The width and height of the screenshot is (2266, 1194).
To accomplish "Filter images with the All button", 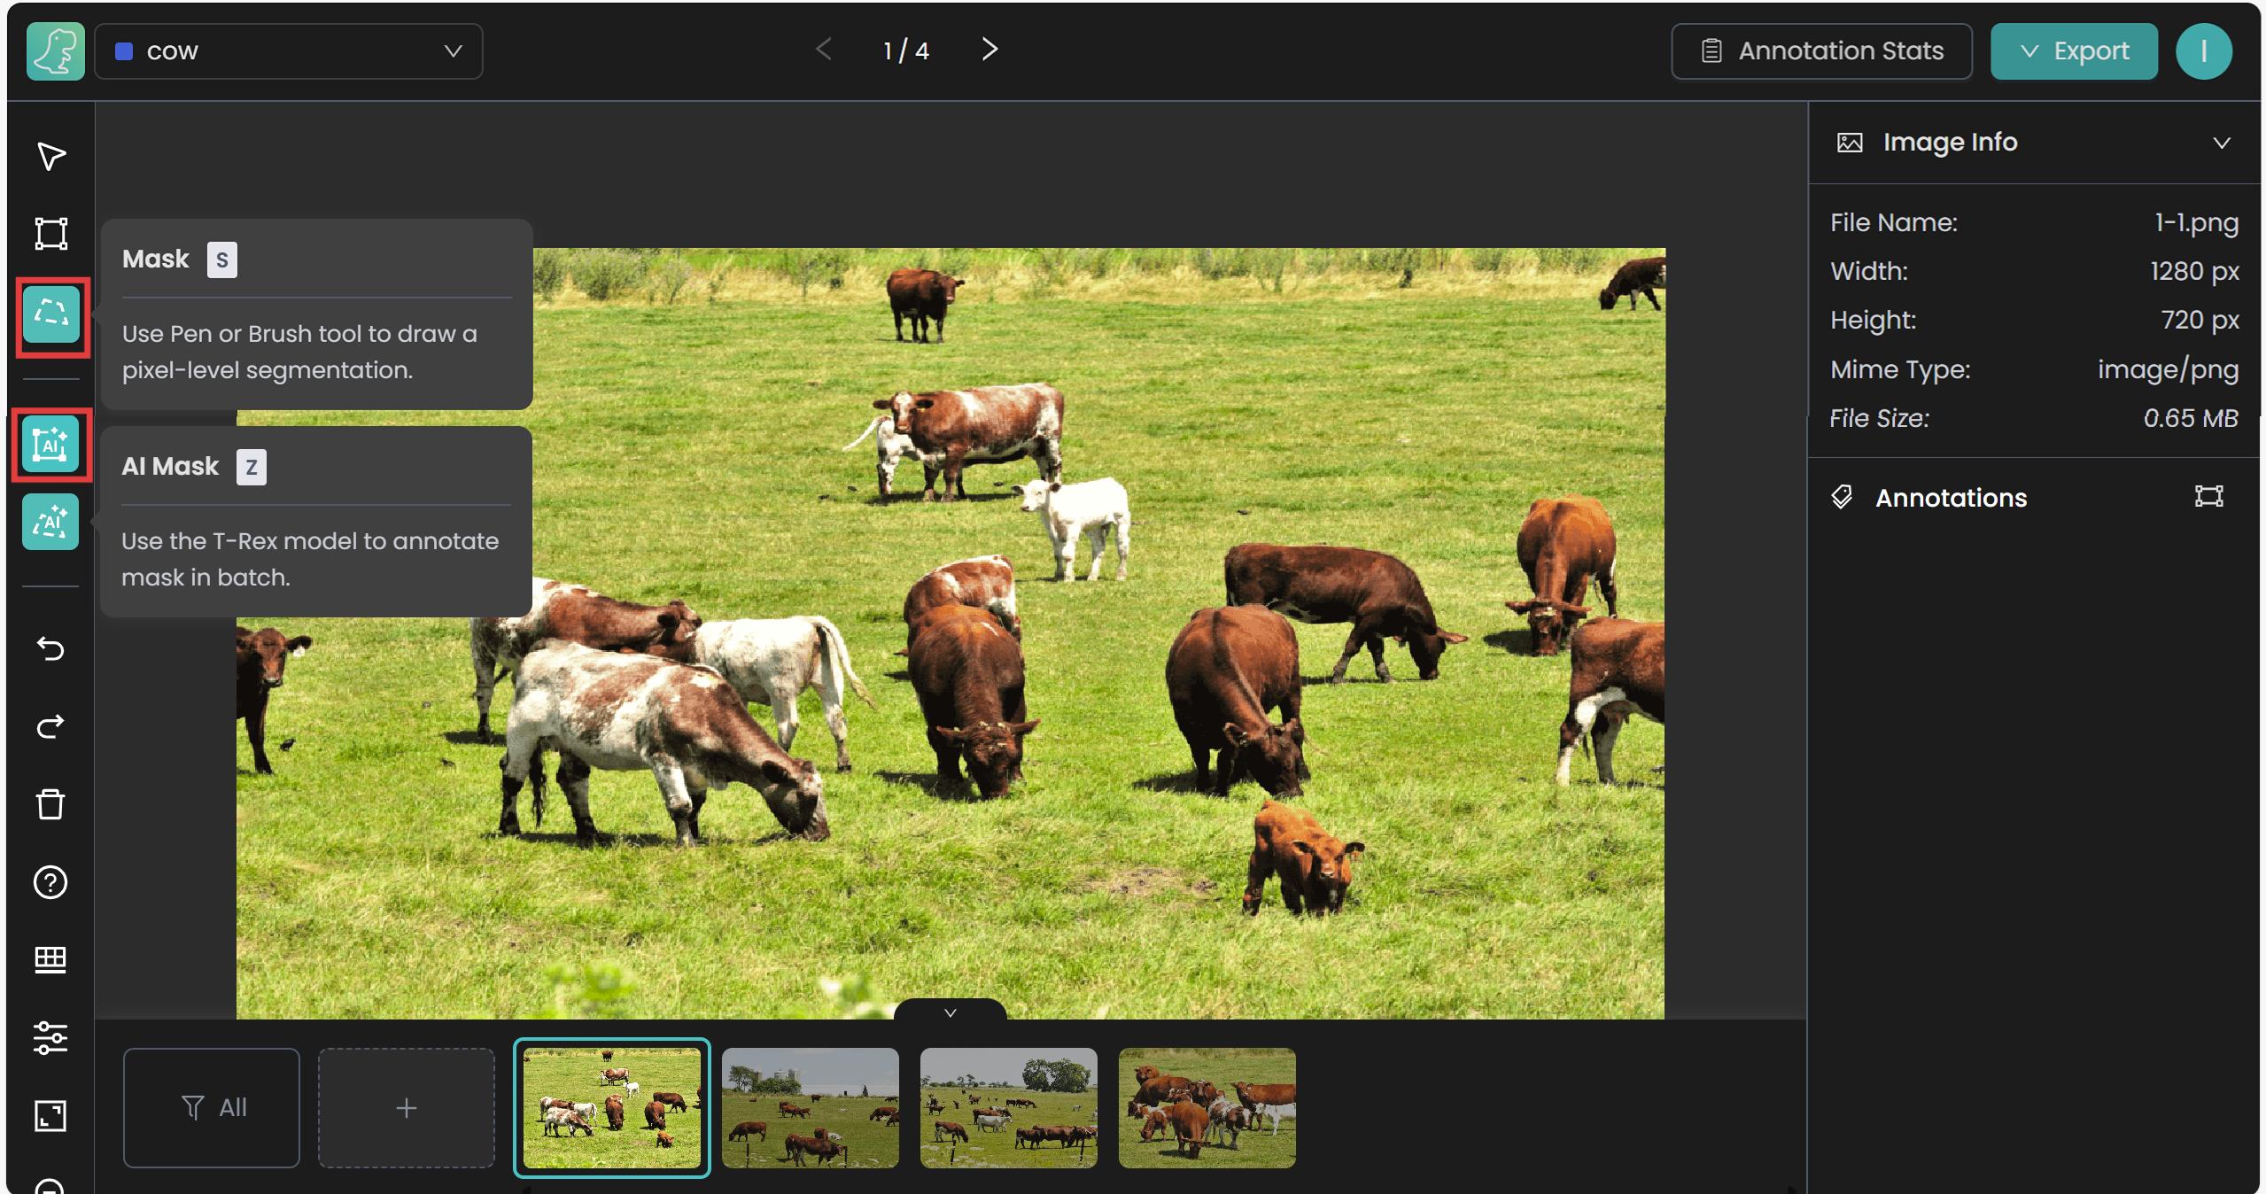I will [x=212, y=1107].
